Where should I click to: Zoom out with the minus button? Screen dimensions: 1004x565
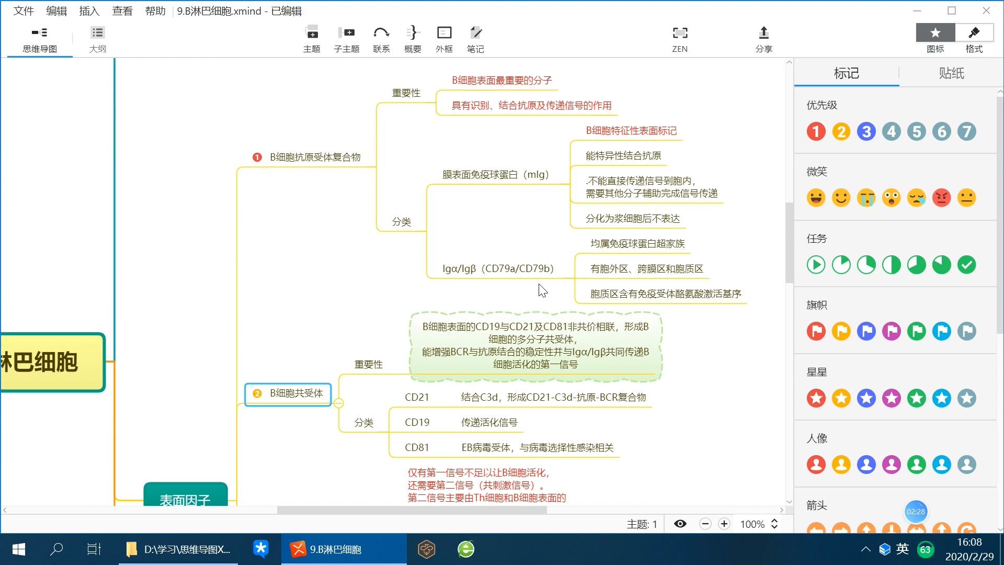(705, 524)
